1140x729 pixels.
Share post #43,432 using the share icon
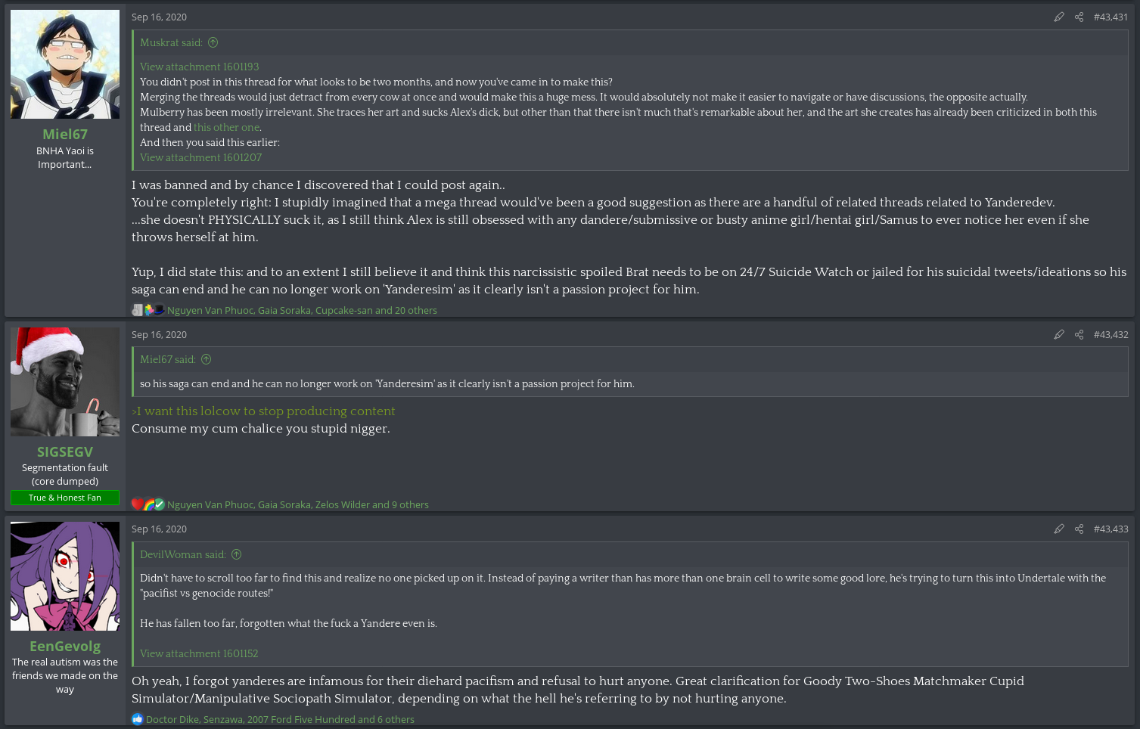coord(1079,334)
